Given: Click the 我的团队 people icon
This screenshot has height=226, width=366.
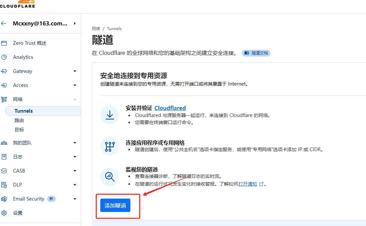Looking at the screenshot, I should (4, 143).
